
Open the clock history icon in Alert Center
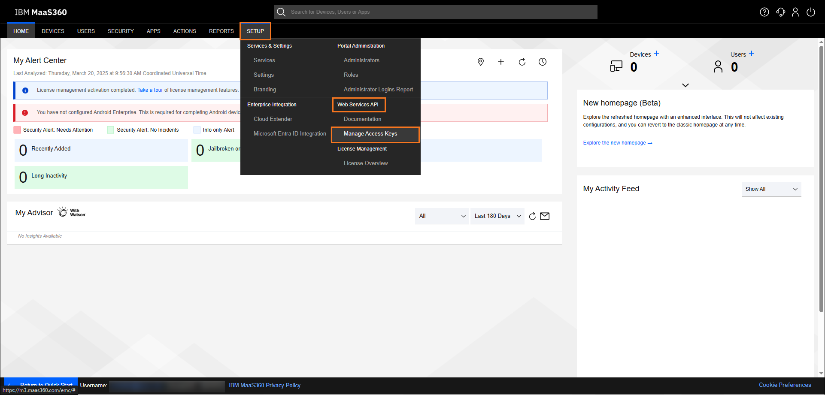coord(543,62)
